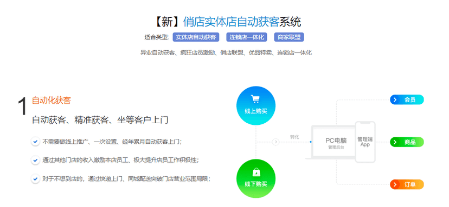Click the arrow icon on the 商品 pill
Image resolution: width=449 pixels, height=207 pixels.
(x=395, y=142)
